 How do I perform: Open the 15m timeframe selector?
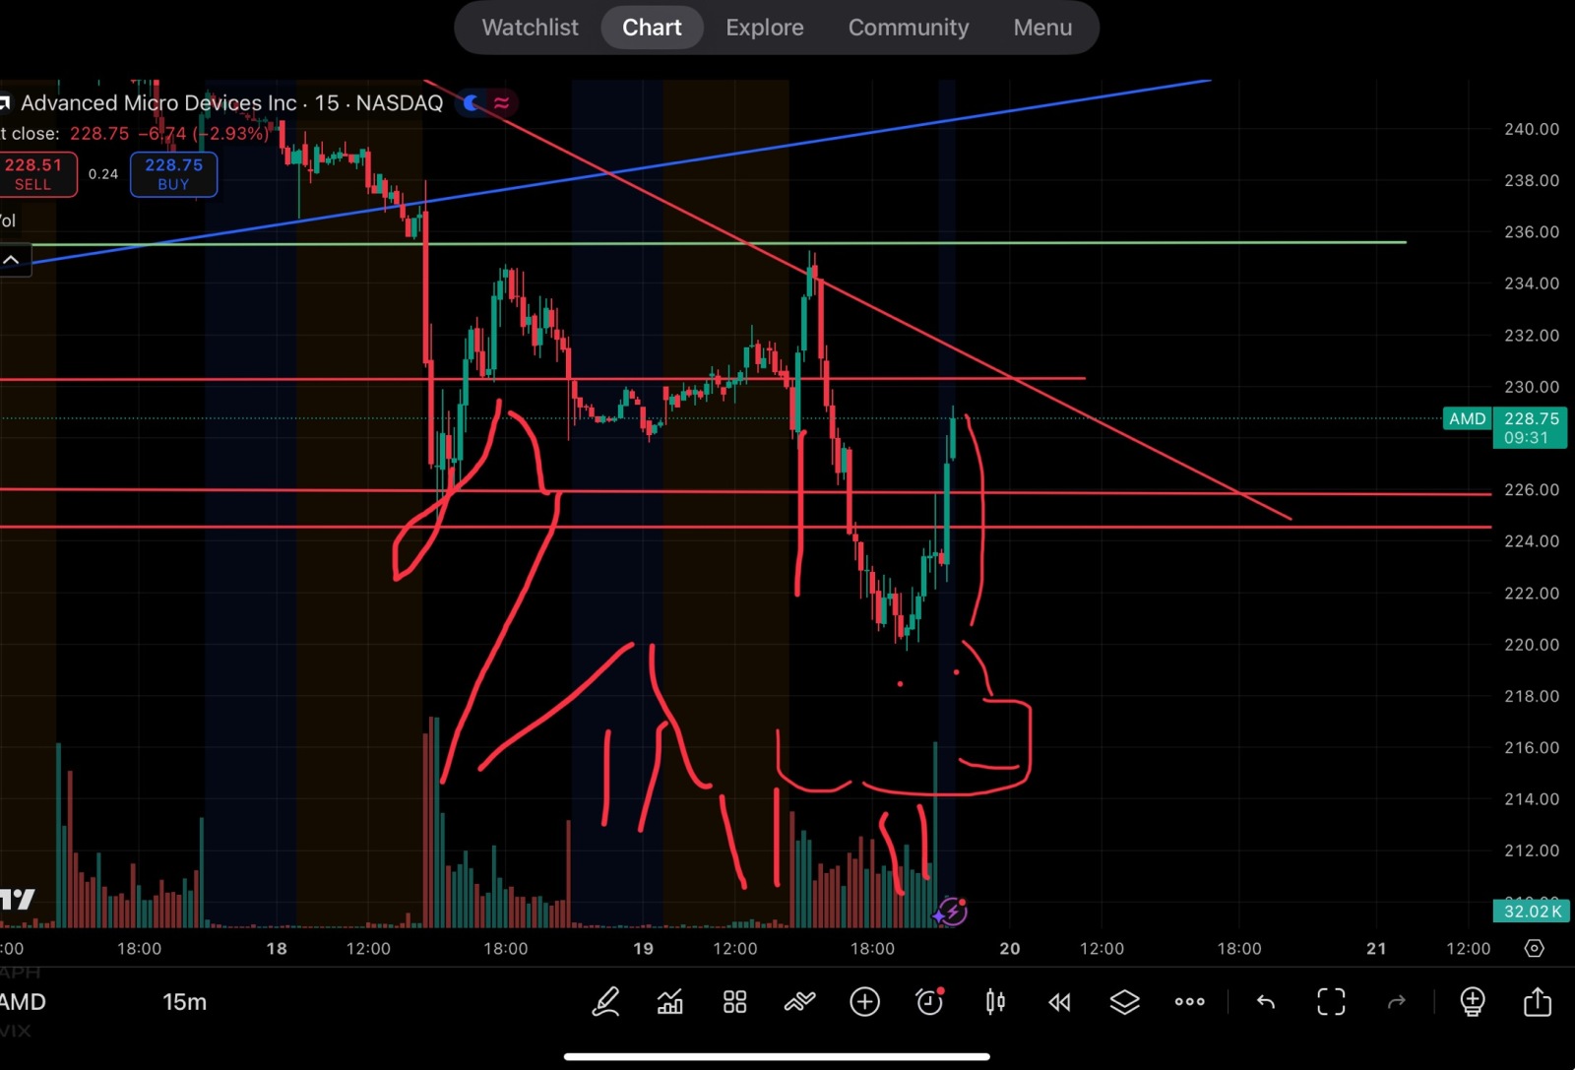184,1002
